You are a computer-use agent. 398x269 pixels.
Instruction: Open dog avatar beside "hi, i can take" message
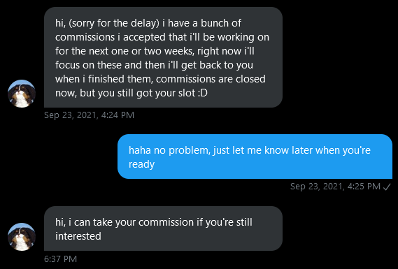(x=22, y=237)
